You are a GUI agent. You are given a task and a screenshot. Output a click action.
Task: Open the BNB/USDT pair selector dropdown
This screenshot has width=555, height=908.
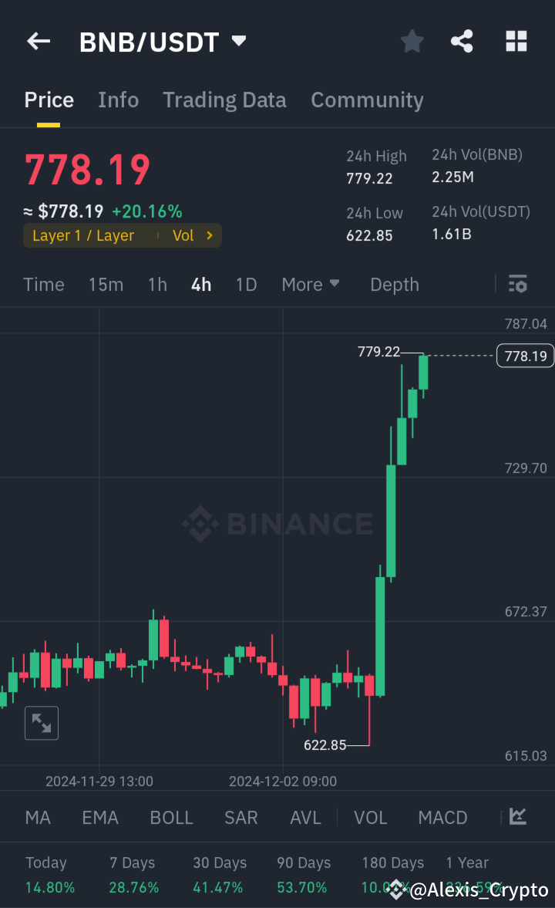(162, 41)
